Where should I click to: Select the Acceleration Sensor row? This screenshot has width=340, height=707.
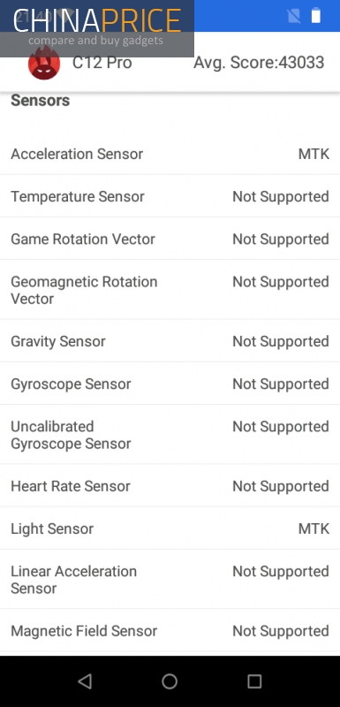[x=170, y=154]
